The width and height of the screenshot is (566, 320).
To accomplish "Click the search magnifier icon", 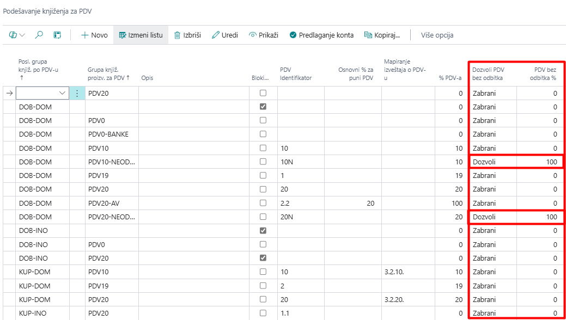I will 39,35.
